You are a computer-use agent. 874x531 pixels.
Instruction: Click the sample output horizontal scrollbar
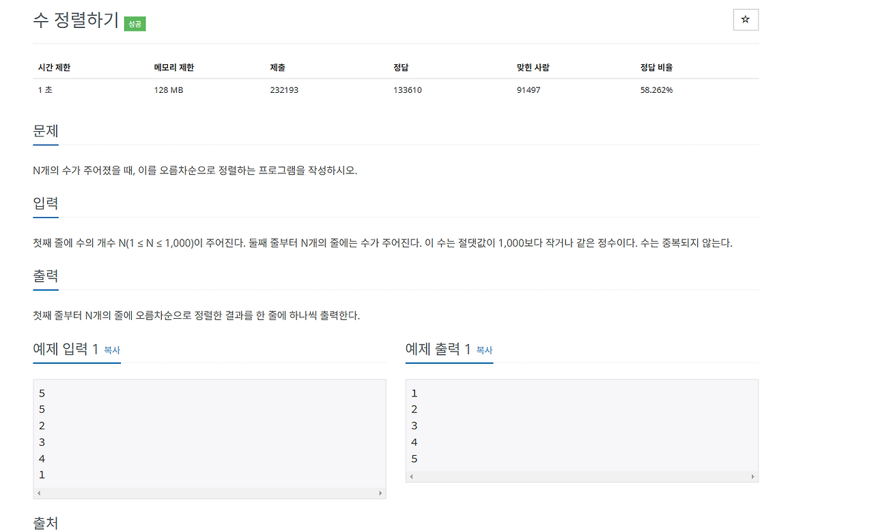click(581, 476)
